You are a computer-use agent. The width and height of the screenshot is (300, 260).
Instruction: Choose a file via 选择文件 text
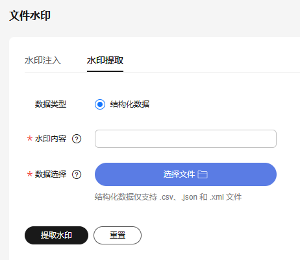[x=179, y=174]
